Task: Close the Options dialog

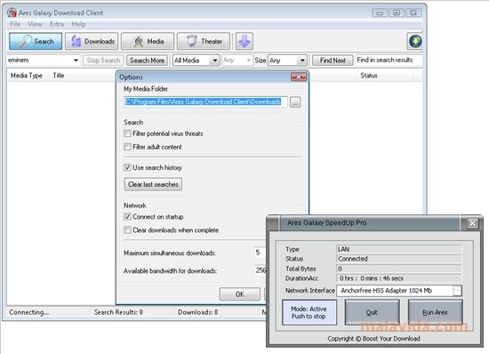Action: pyautogui.click(x=299, y=77)
